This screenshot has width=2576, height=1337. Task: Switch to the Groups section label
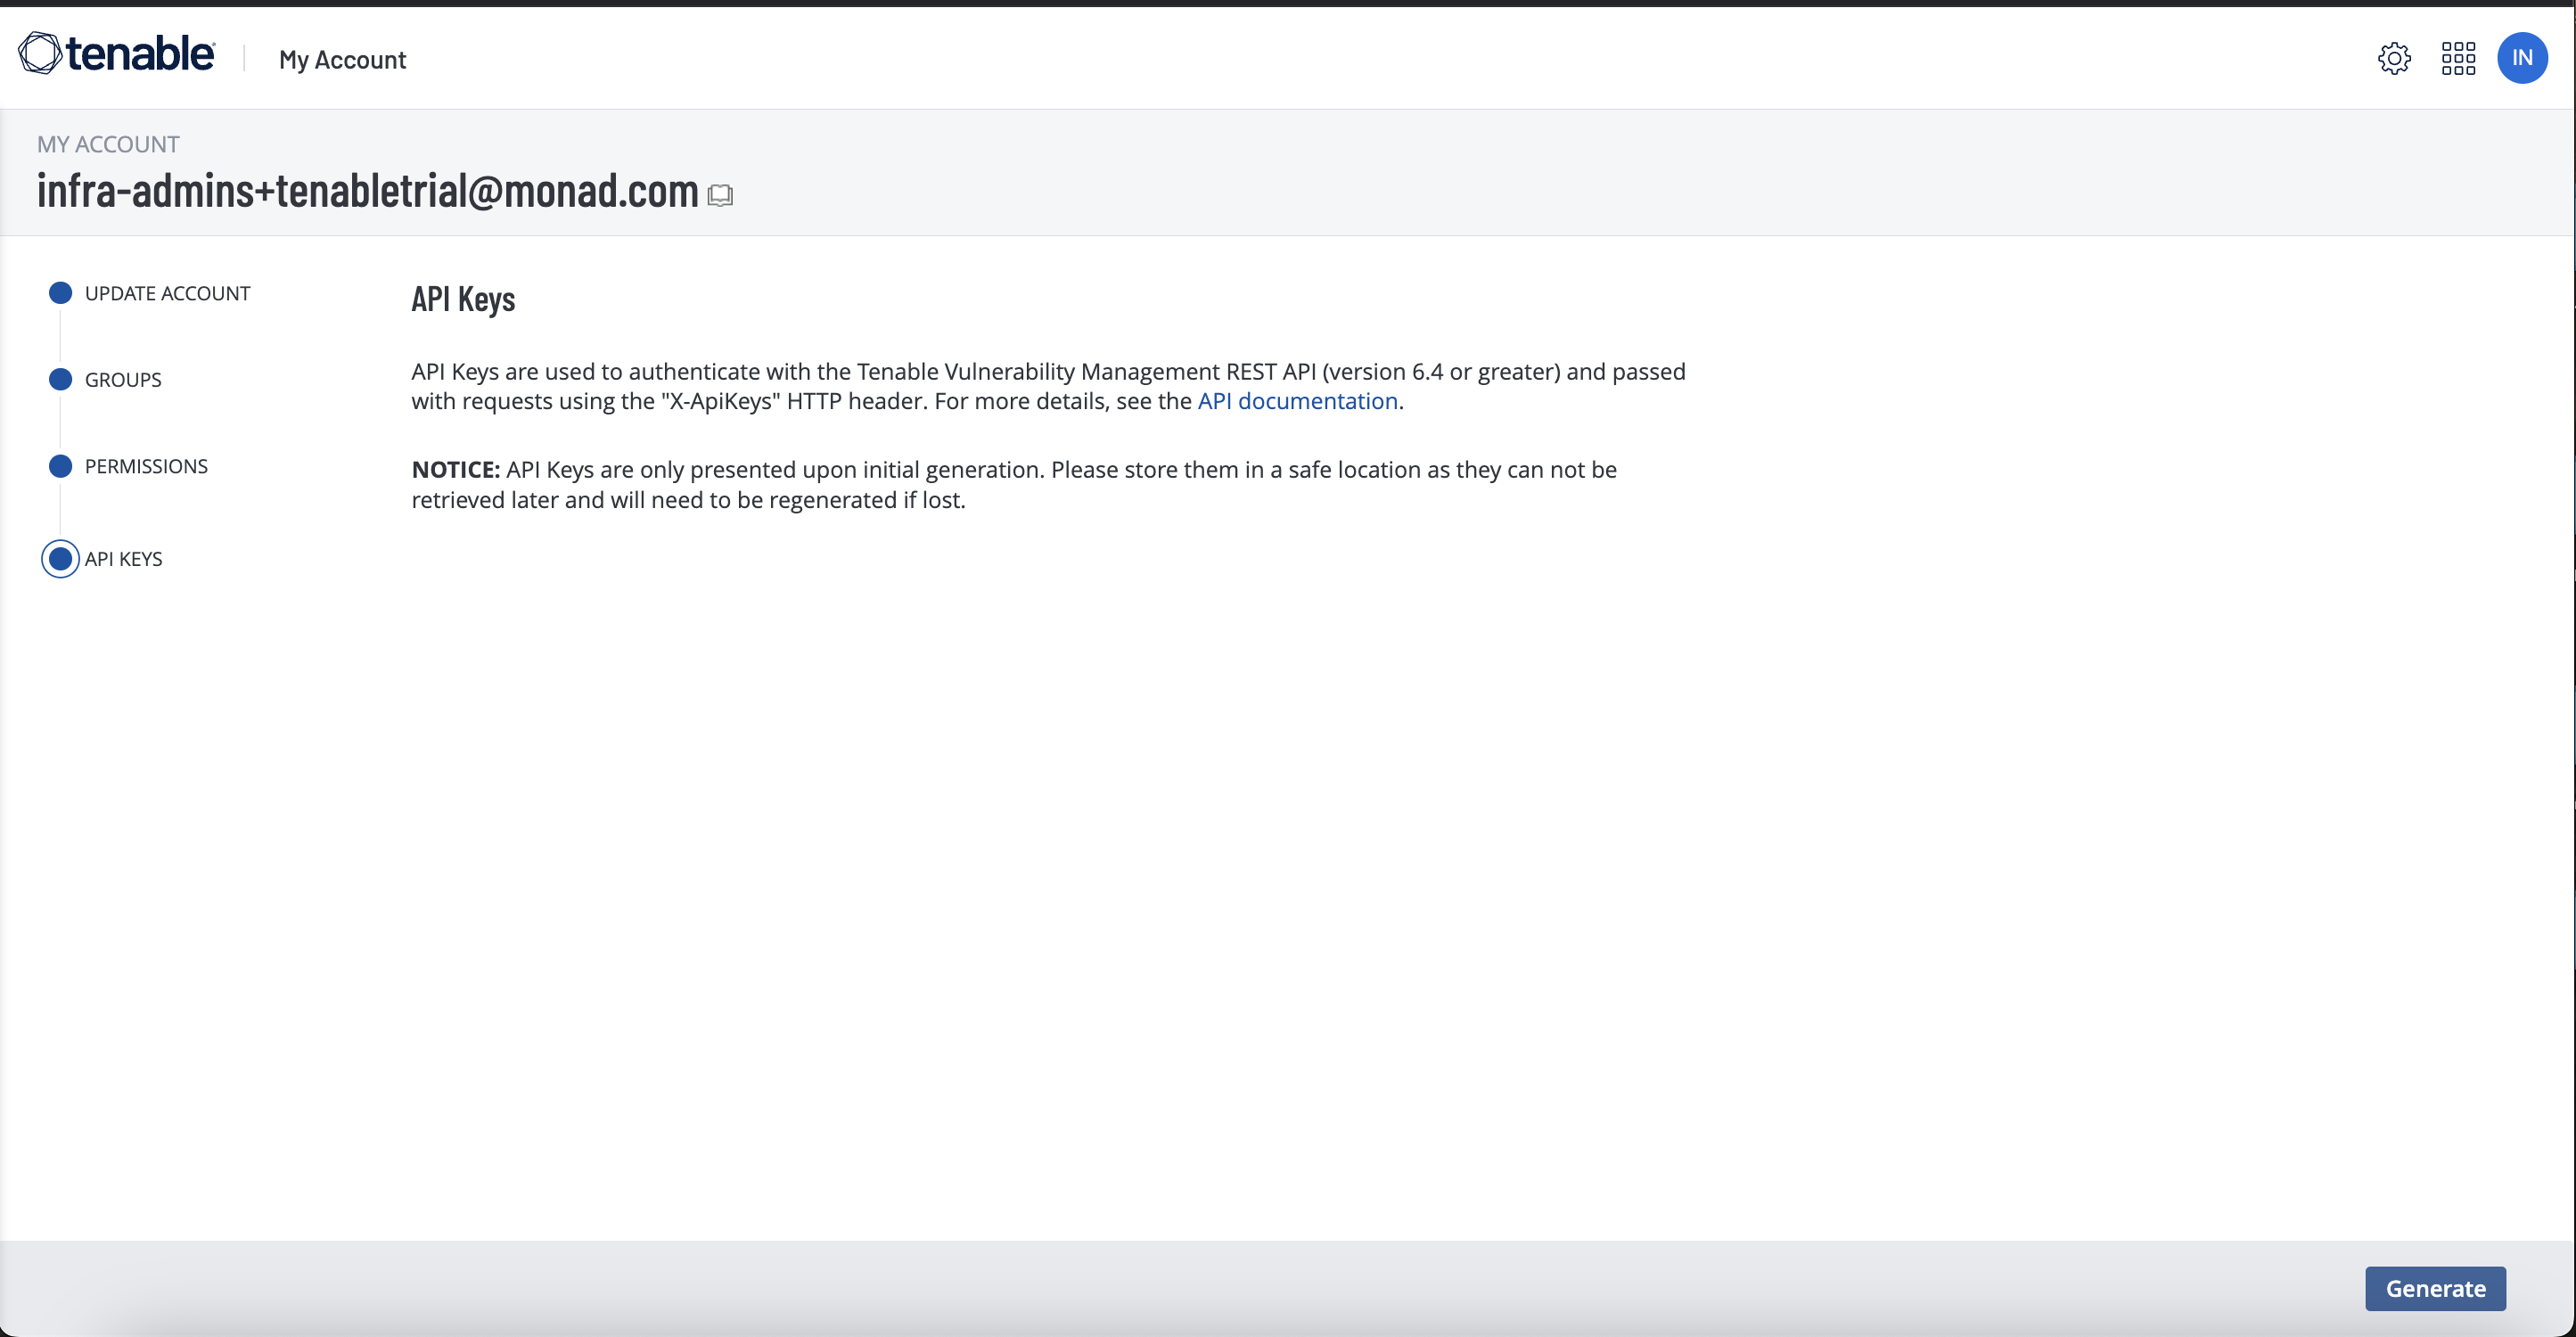pyautogui.click(x=123, y=380)
